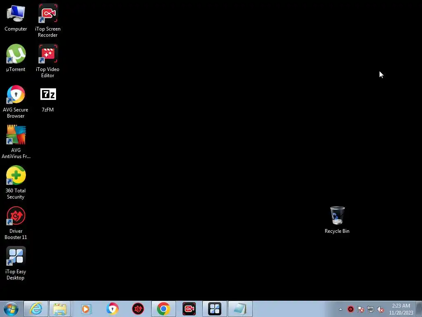Screen dimensions: 422x317
Task: Launch Internet Explorer from the taskbar
Action: (36, 309)
